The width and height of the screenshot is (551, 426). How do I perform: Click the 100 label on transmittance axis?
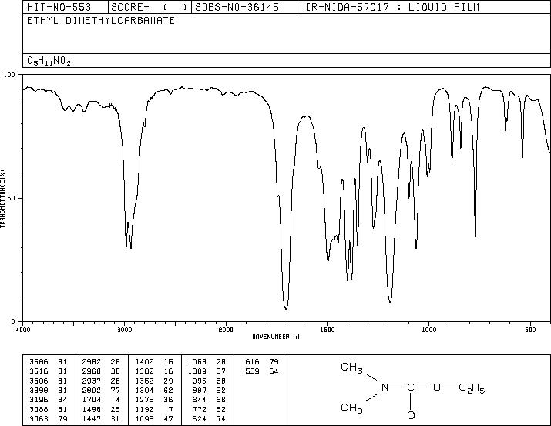(9, 75)
